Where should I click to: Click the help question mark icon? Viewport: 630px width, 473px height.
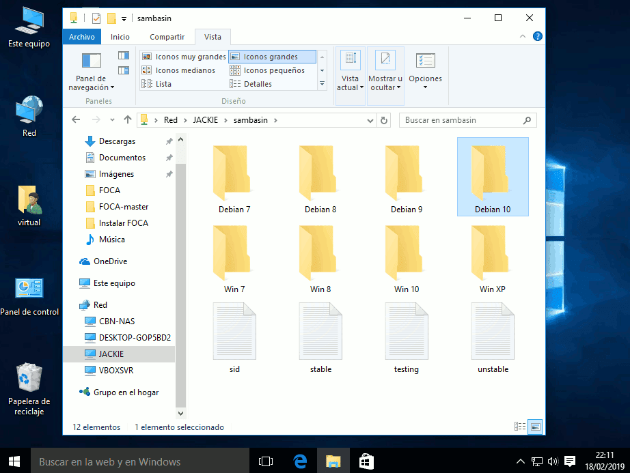point(537,36)
